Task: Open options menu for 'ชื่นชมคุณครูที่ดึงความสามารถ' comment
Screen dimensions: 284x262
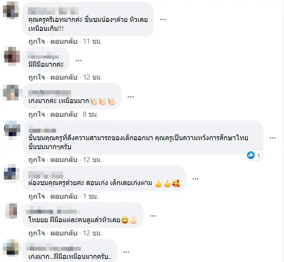Action: coord(273,138)
